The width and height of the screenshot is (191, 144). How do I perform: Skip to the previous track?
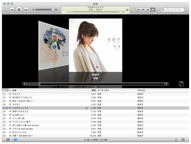click(12, 10)
